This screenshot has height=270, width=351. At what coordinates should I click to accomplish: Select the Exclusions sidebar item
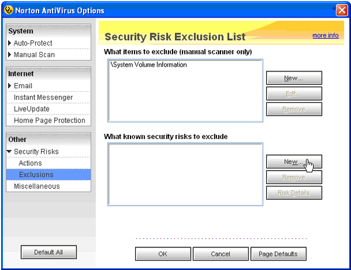[x=36, y=175]
